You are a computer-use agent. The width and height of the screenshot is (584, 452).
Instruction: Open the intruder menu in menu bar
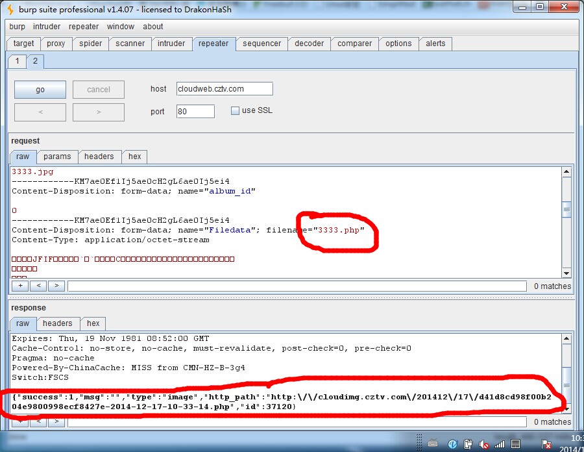[47, 27]
